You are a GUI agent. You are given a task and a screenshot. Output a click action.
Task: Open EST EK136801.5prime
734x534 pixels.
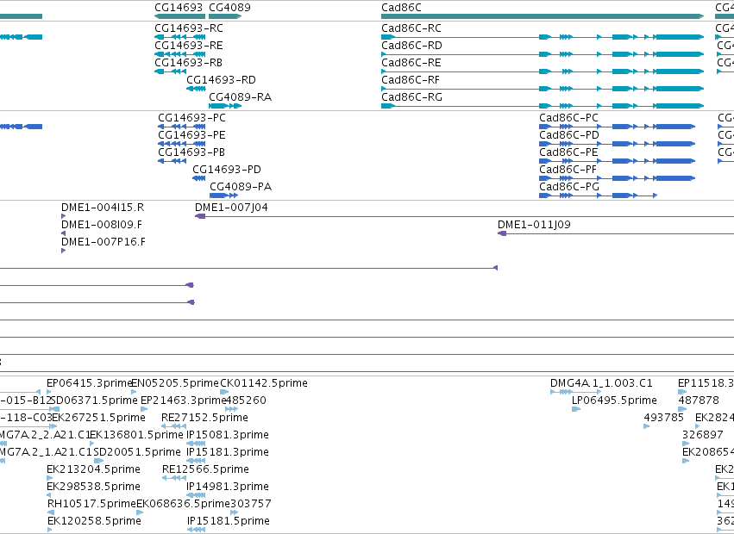point(136,435)
